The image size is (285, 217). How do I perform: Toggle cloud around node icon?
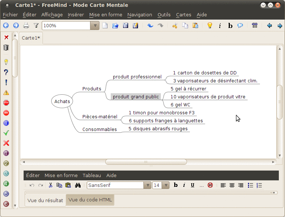click(240, 25)
